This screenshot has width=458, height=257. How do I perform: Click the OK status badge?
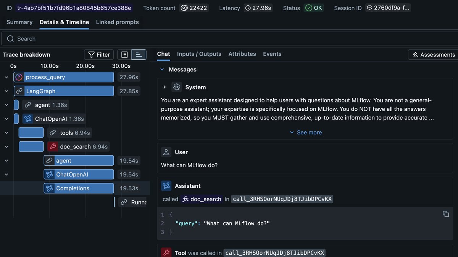pyautogui.click(x=314, y=8)
